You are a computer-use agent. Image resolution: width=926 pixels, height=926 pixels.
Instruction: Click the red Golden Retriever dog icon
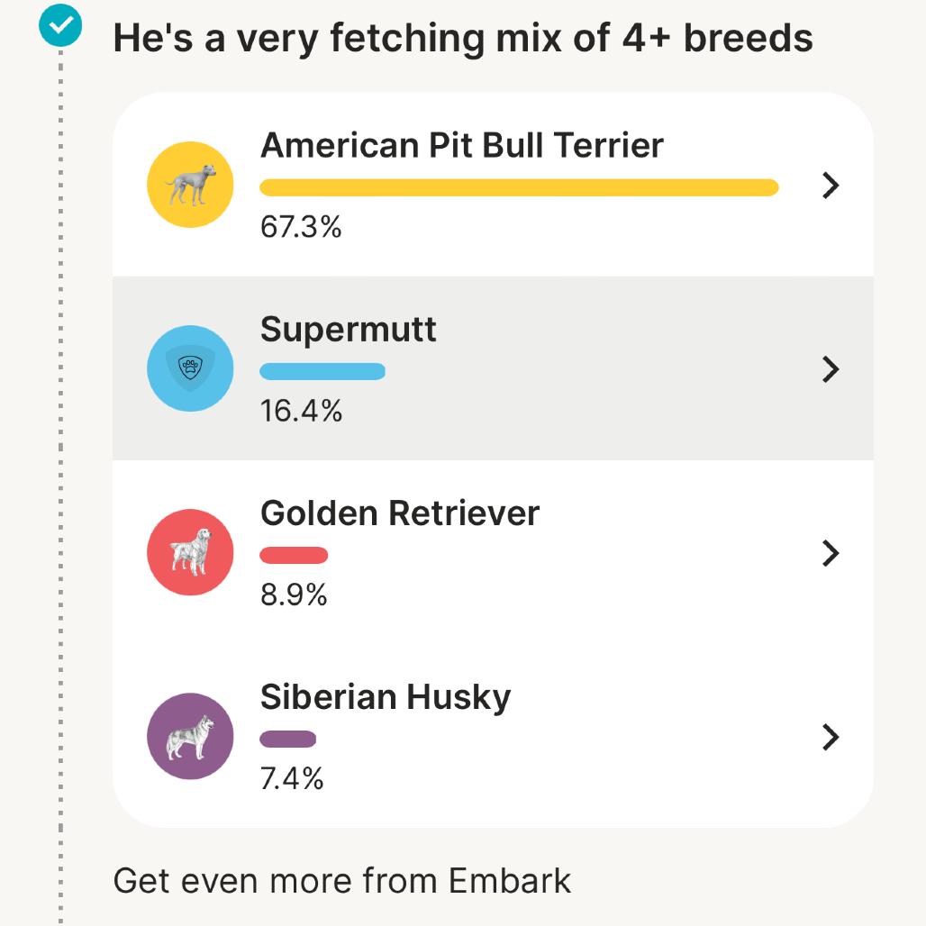click(190, 552)
